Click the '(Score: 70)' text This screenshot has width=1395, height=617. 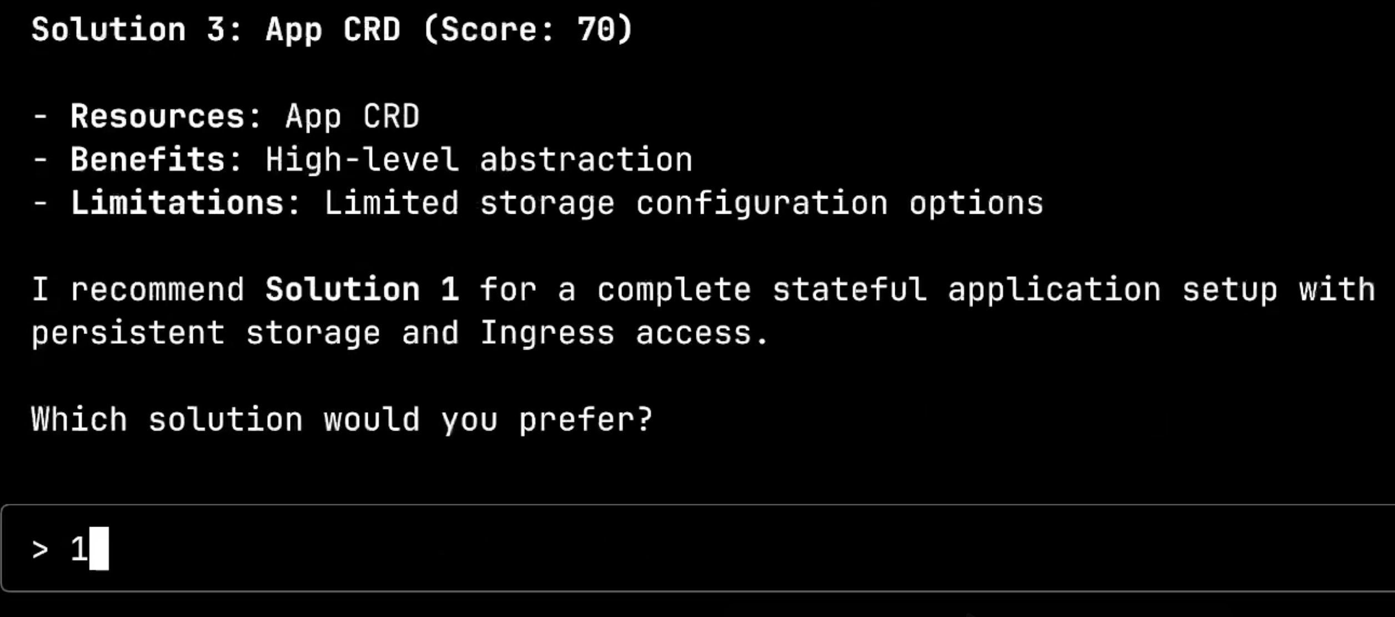(528, 29)
